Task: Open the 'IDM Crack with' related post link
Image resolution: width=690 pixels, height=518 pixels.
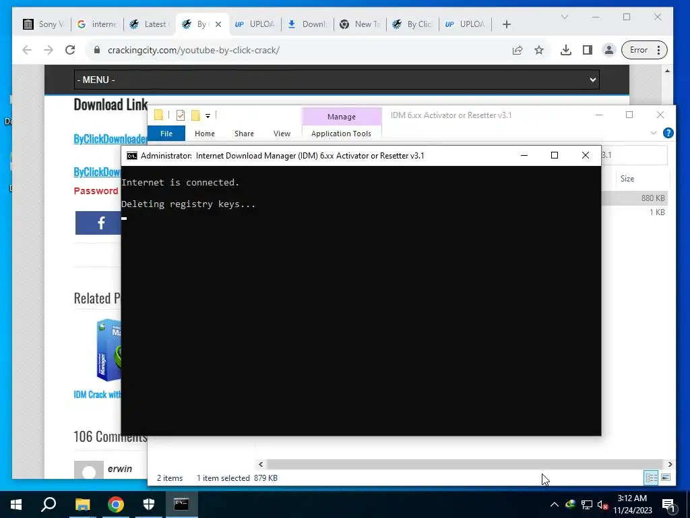Action: [x=97, y=395]
